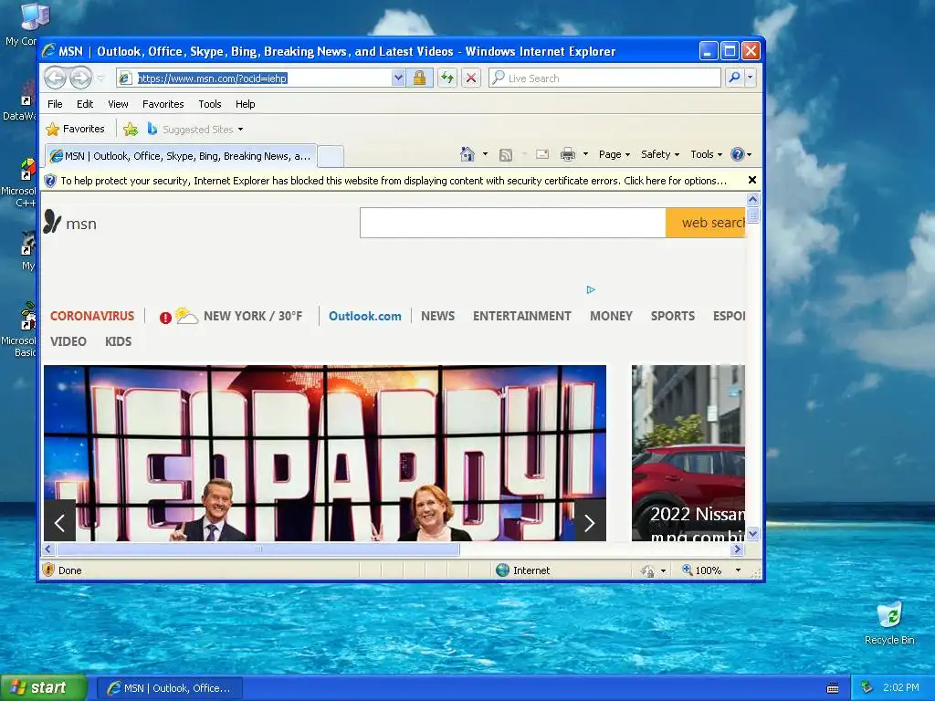This screenshot has width=935, height=701.
Task: Expand the address bar URL dropdown
Action: point(398,78)
